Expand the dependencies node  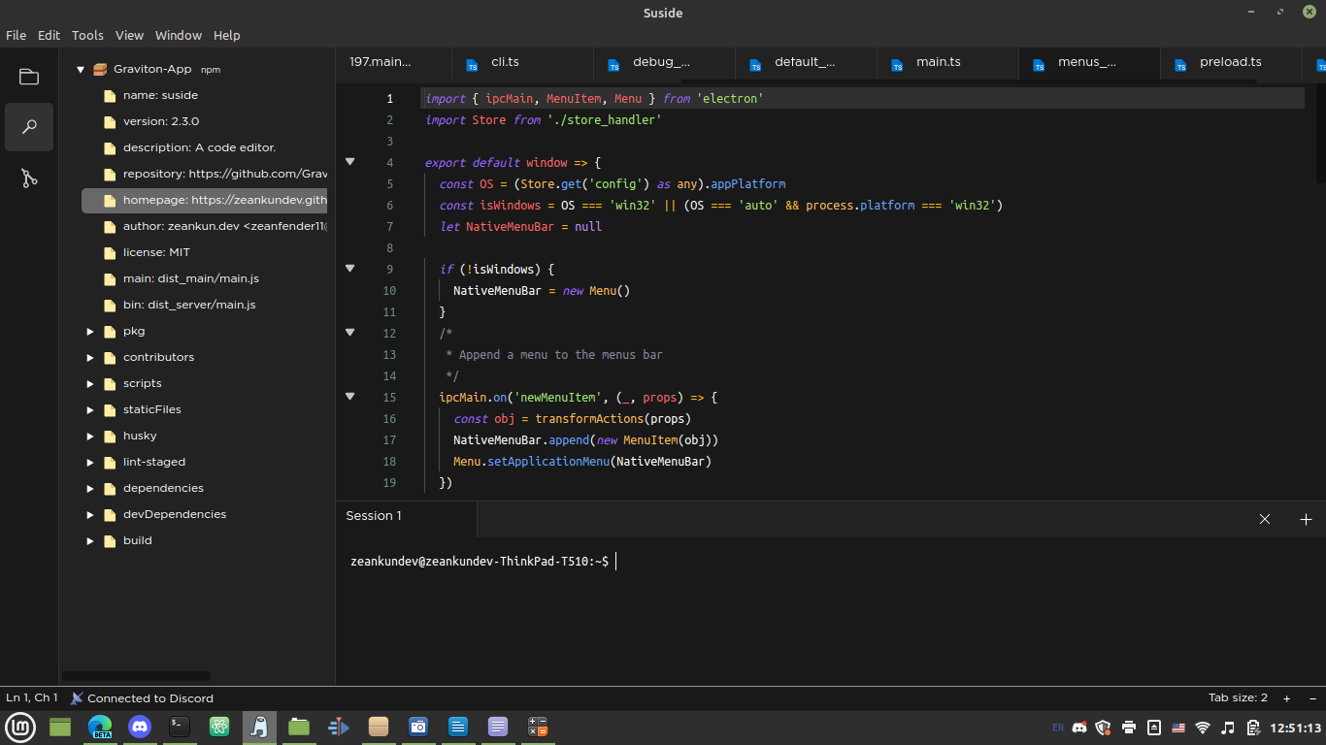[x=89, y=488]
